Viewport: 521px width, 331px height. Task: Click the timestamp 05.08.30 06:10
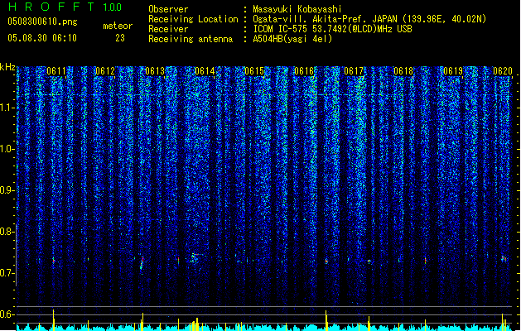(42, 38)
